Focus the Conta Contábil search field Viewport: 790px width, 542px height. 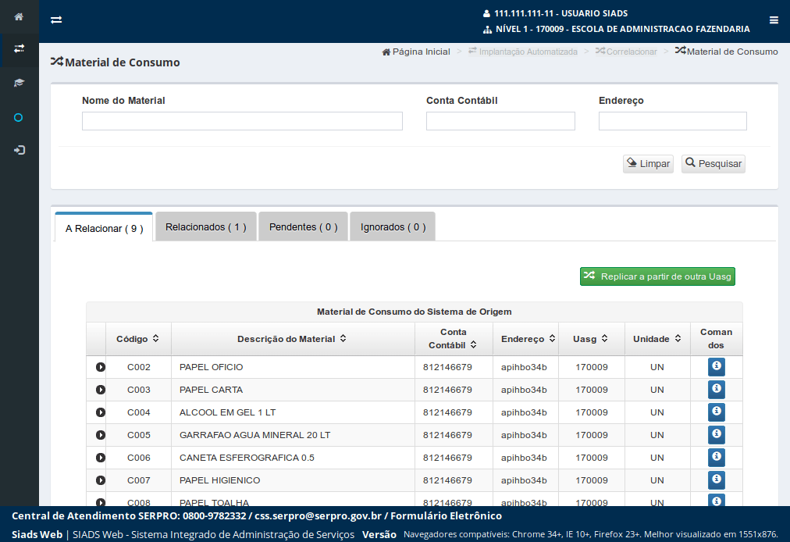500,121
